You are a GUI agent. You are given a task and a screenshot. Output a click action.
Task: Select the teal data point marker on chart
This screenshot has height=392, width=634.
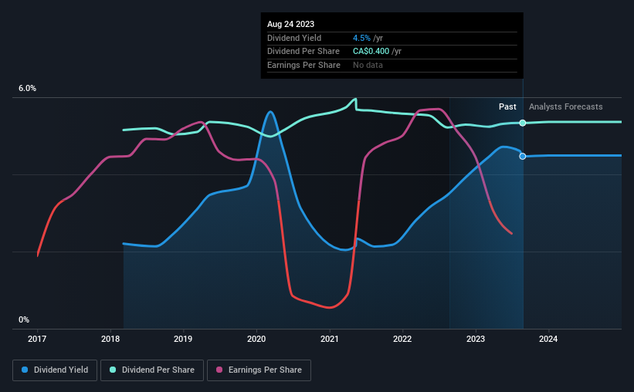pyautogui.click(x=523, y=123)
